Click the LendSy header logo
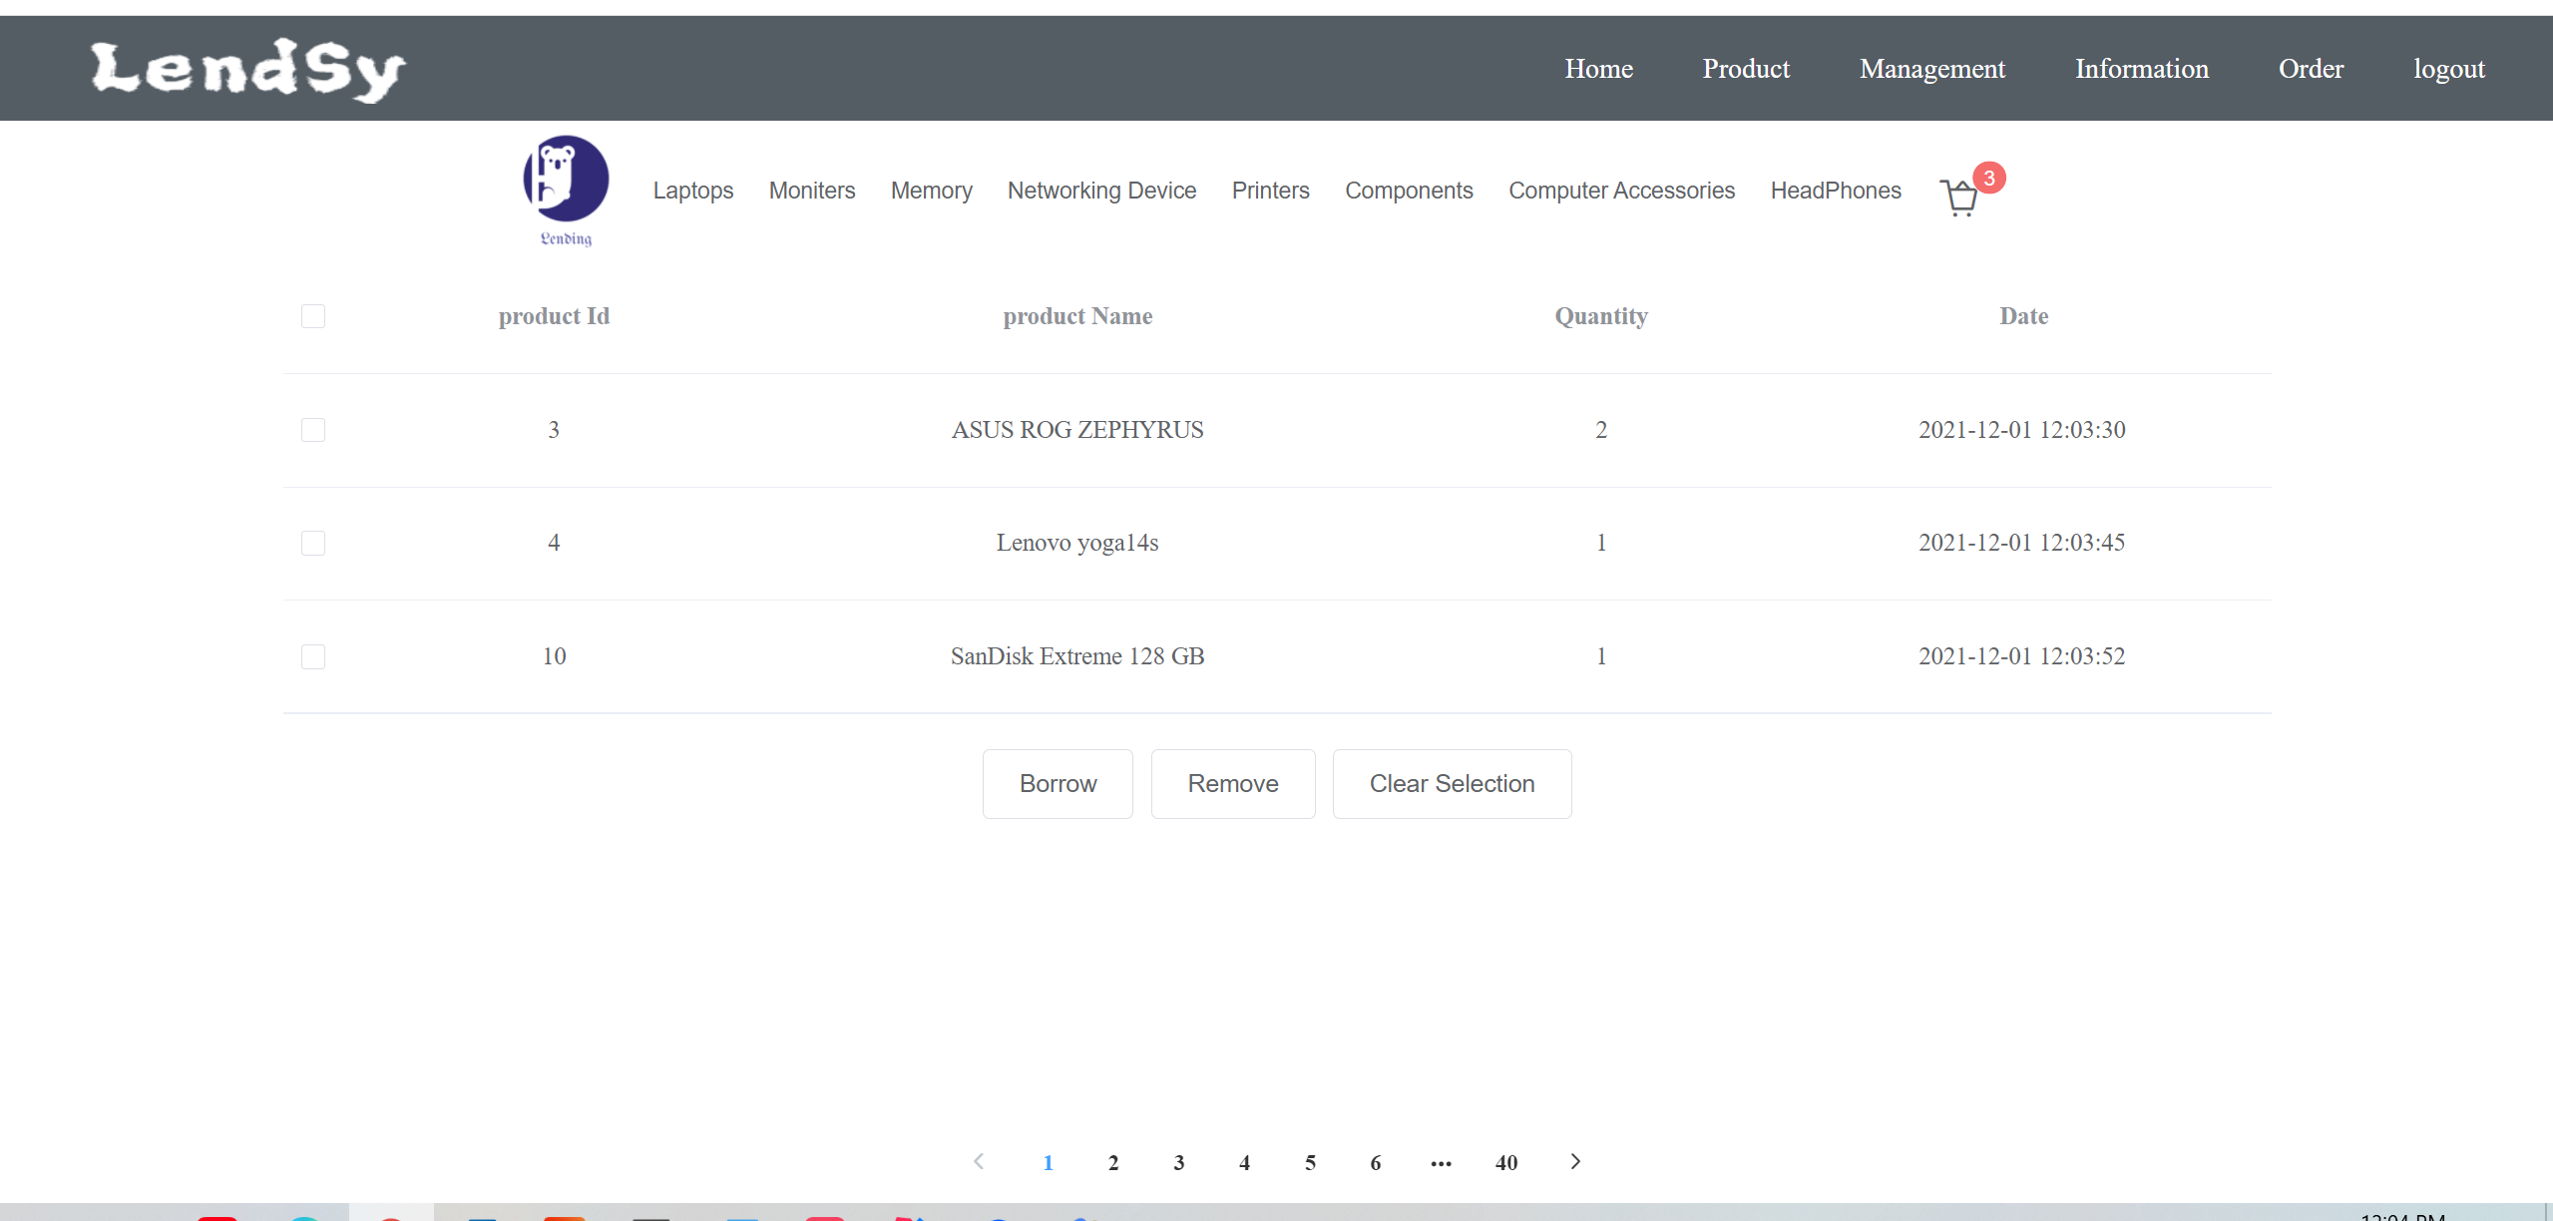 pos(247,69)
